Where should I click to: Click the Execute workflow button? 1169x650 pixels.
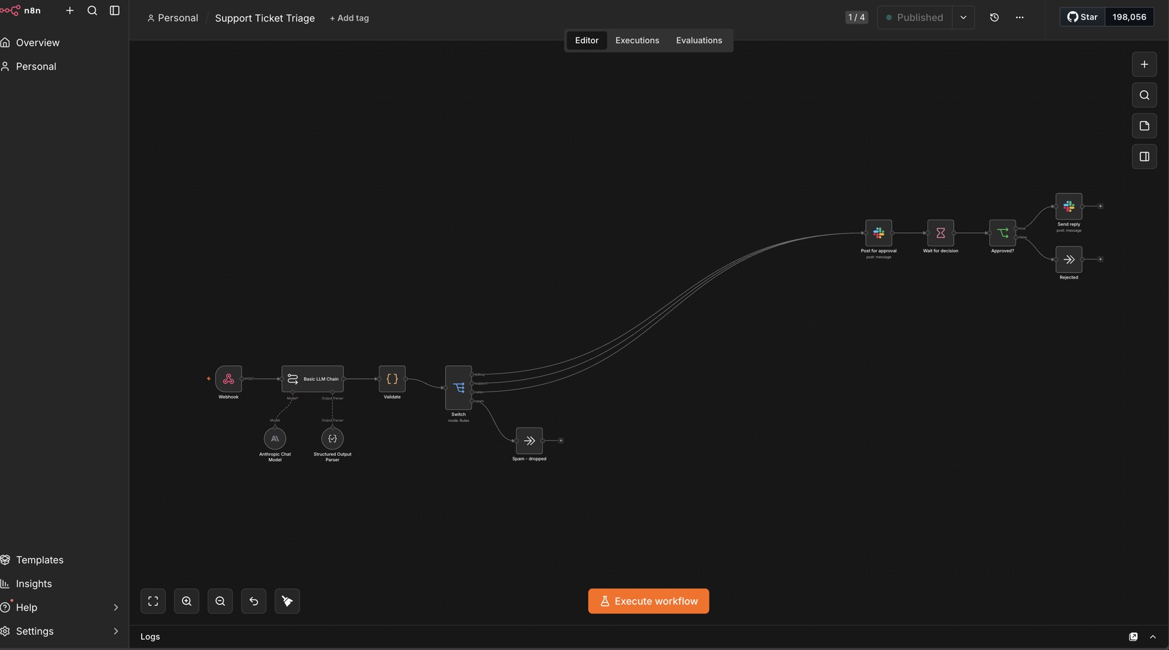pos(648,601)
